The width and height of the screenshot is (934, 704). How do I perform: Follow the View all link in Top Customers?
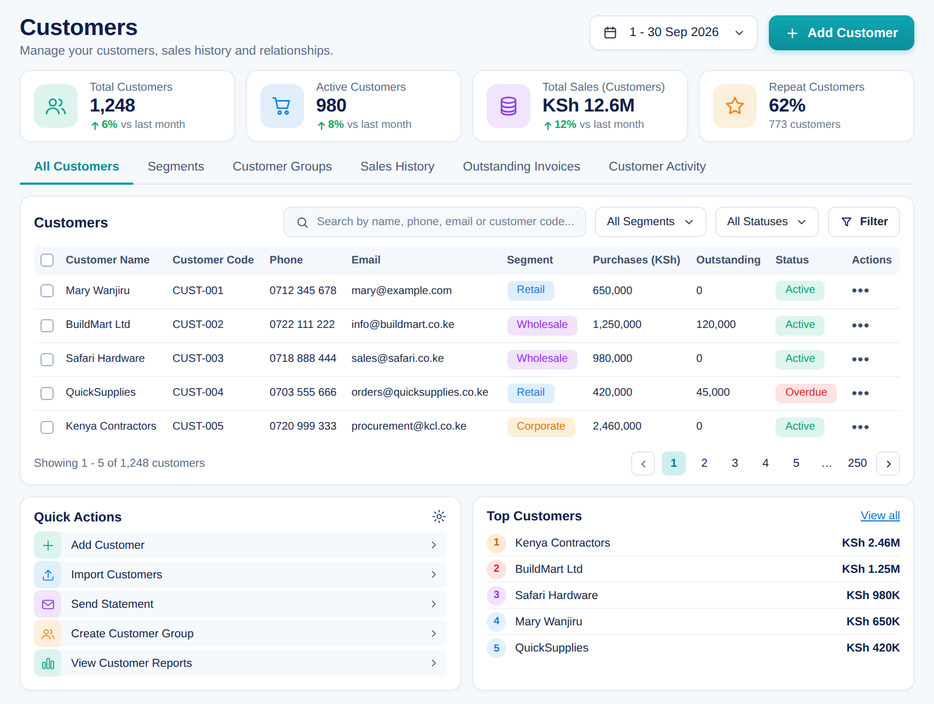coord(880,515)
